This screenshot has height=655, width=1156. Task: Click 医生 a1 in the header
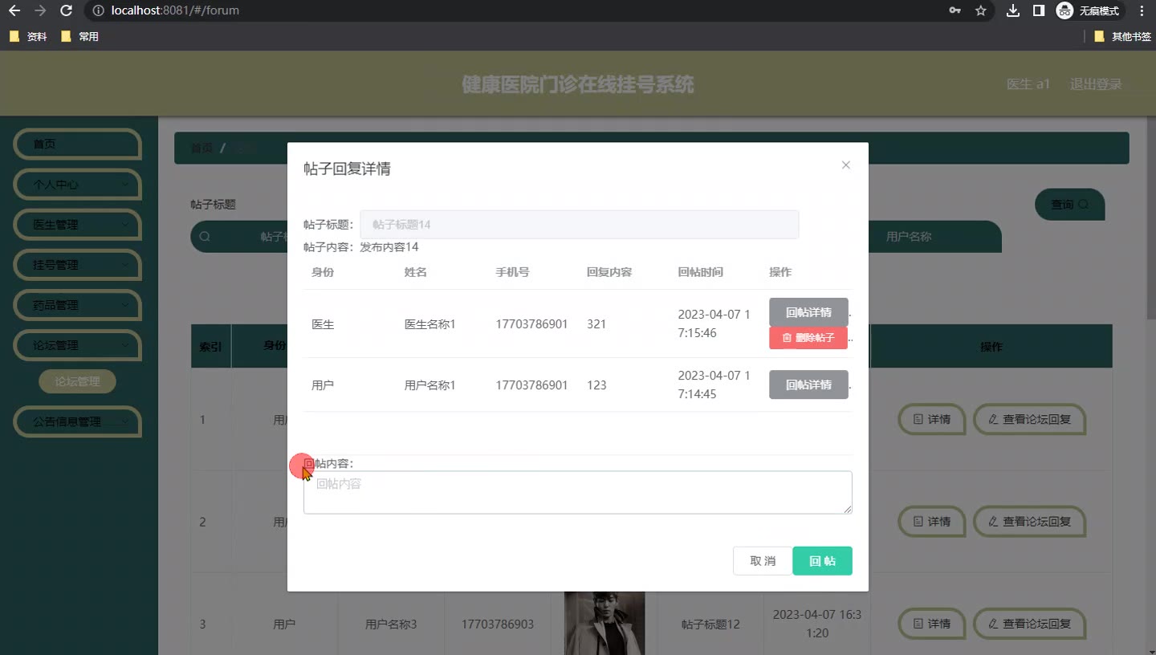[x=1028, y=84]
